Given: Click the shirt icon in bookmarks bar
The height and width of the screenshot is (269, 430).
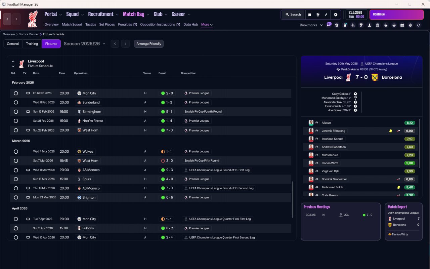Looking at the screenshot, I should coord(337,25).
